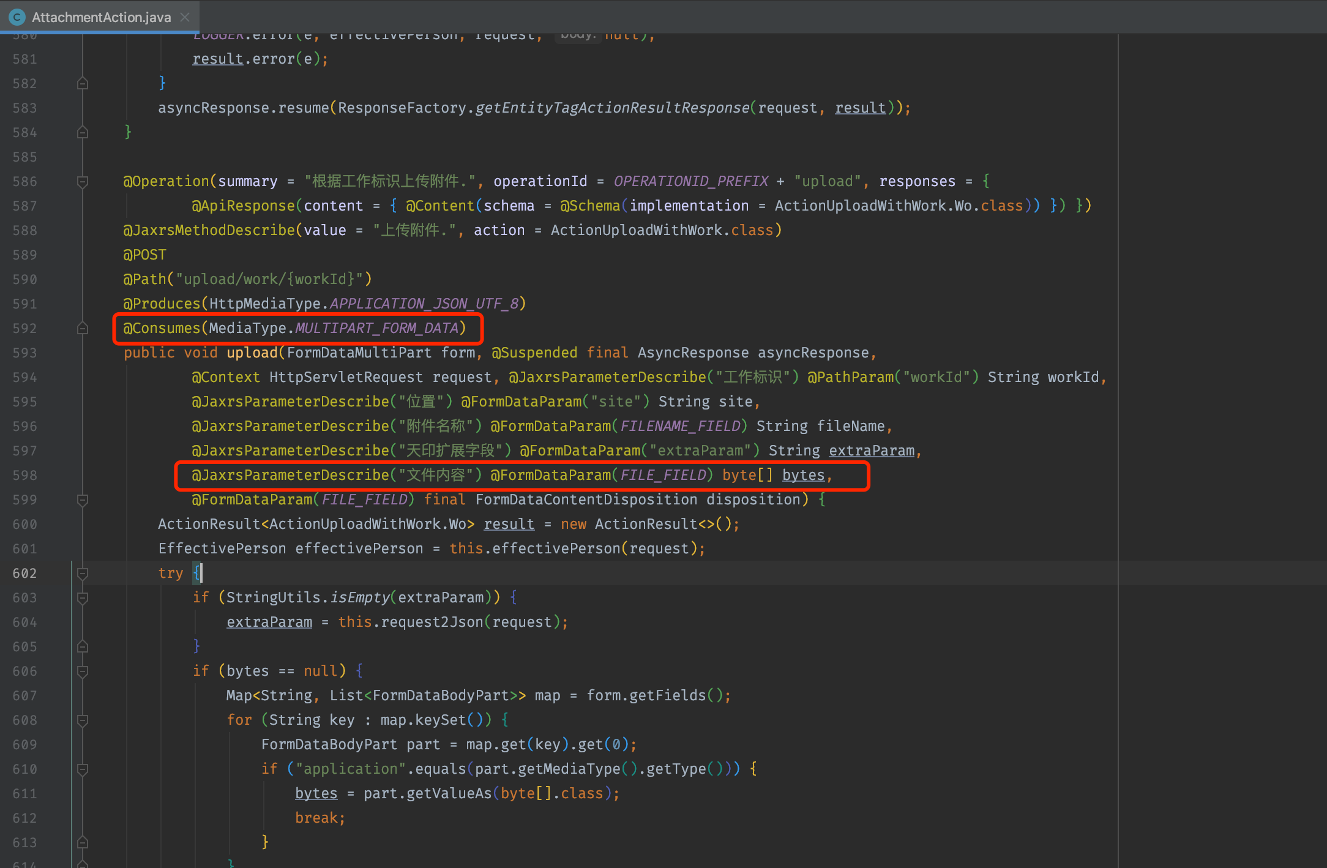
Task: Click the fold end marker at line 613
Action: click(x=83, y=843)
